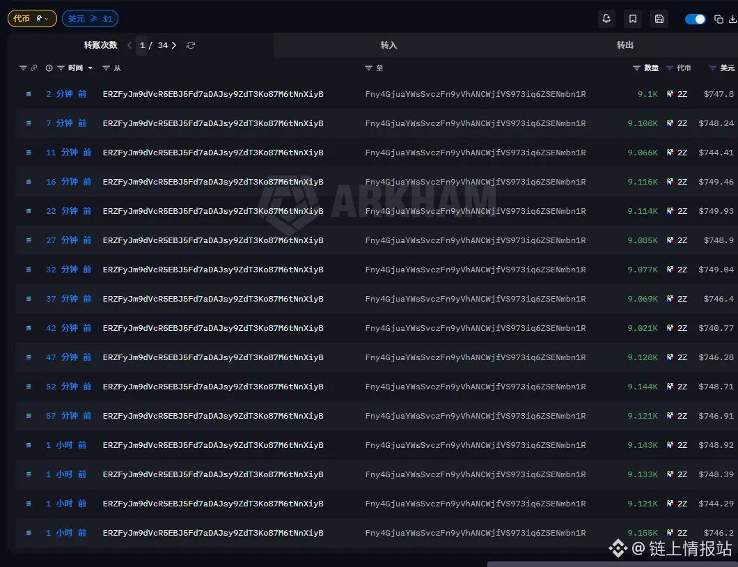Click the 9.085K amount value
This screenshot has width=738, height=567.
643,240
